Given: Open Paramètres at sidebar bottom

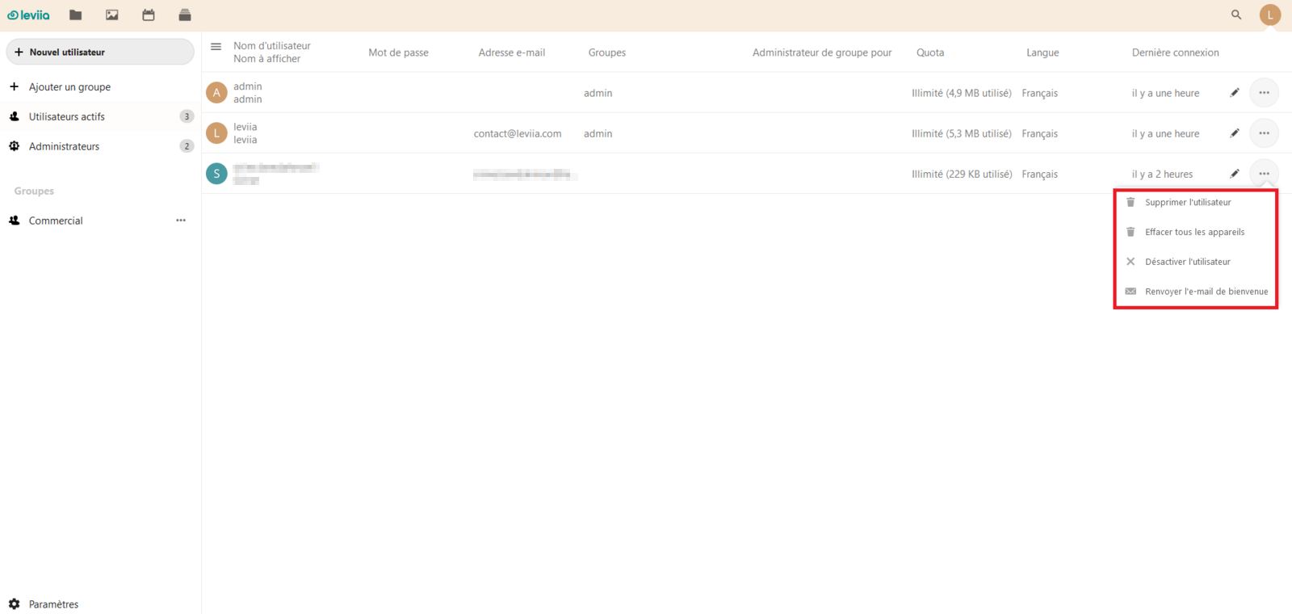Looking at the screenshot, I should [53, 604].
